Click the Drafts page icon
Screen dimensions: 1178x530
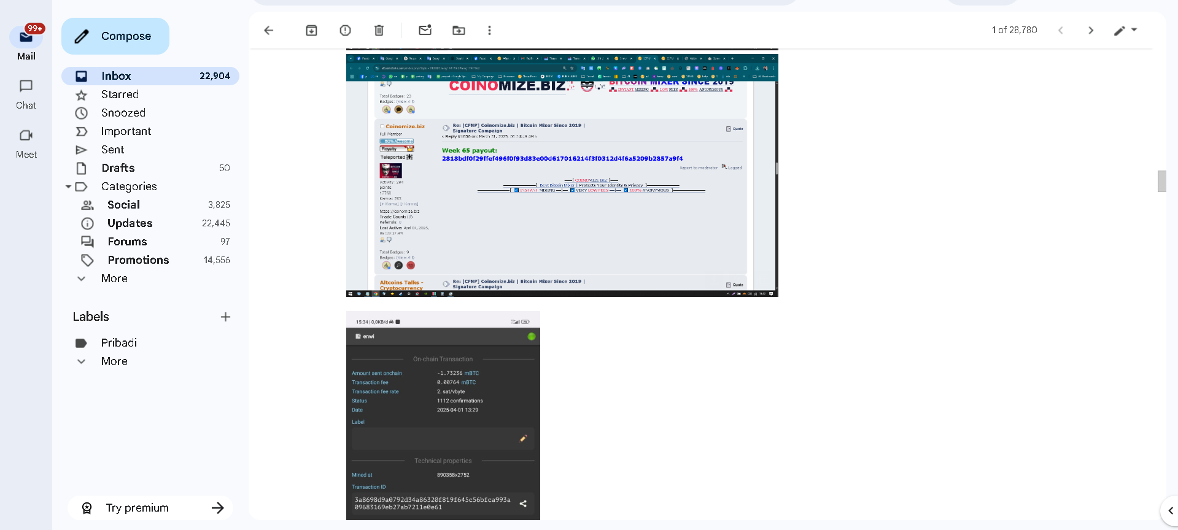tap(81, 168)
